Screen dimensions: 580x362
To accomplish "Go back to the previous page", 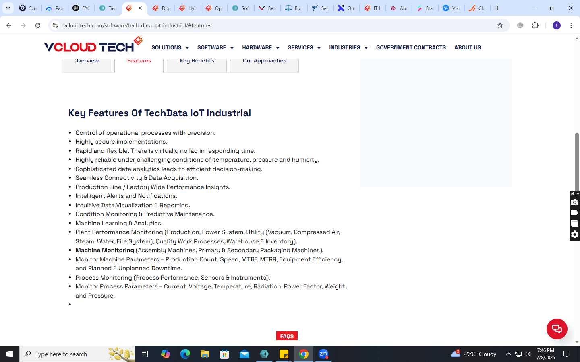I will point(9,25).
